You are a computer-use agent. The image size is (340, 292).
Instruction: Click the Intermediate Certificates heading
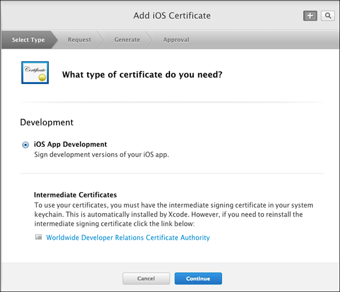tap(75, 195)
